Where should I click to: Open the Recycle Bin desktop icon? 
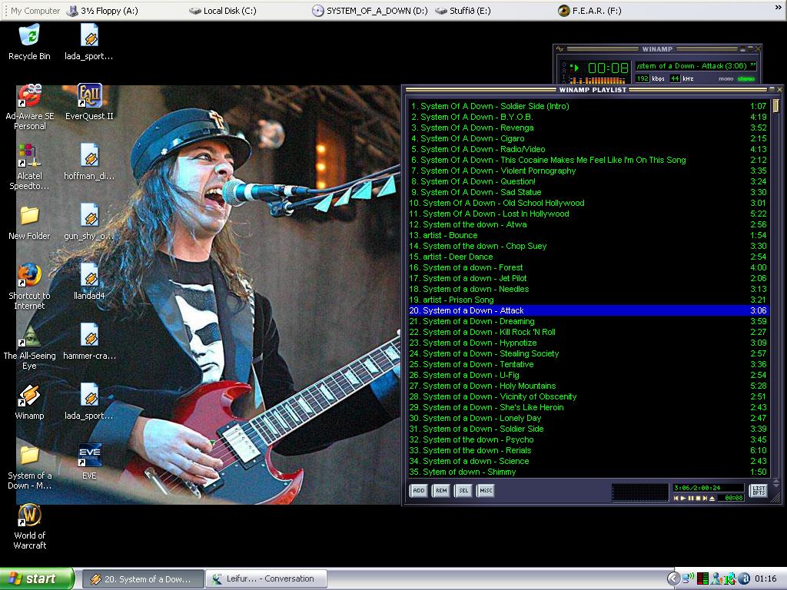(x=30, y=43)
